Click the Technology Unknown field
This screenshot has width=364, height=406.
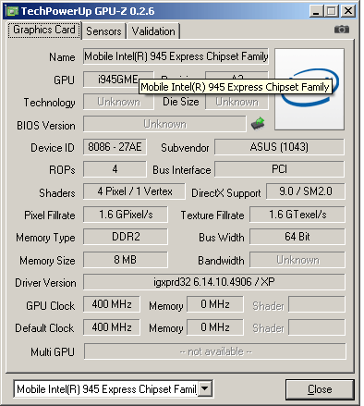point(118,102)
